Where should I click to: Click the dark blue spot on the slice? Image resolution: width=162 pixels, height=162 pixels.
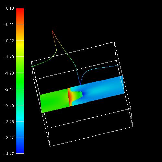click(84, 94)
